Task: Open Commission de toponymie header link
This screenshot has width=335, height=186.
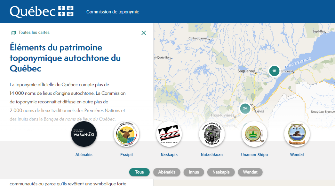Action: [113, 12]
